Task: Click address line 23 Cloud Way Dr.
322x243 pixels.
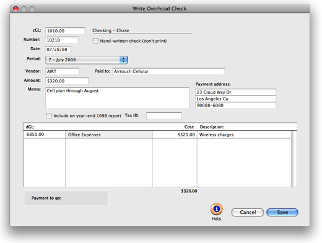Action: [x=235, y=92]
